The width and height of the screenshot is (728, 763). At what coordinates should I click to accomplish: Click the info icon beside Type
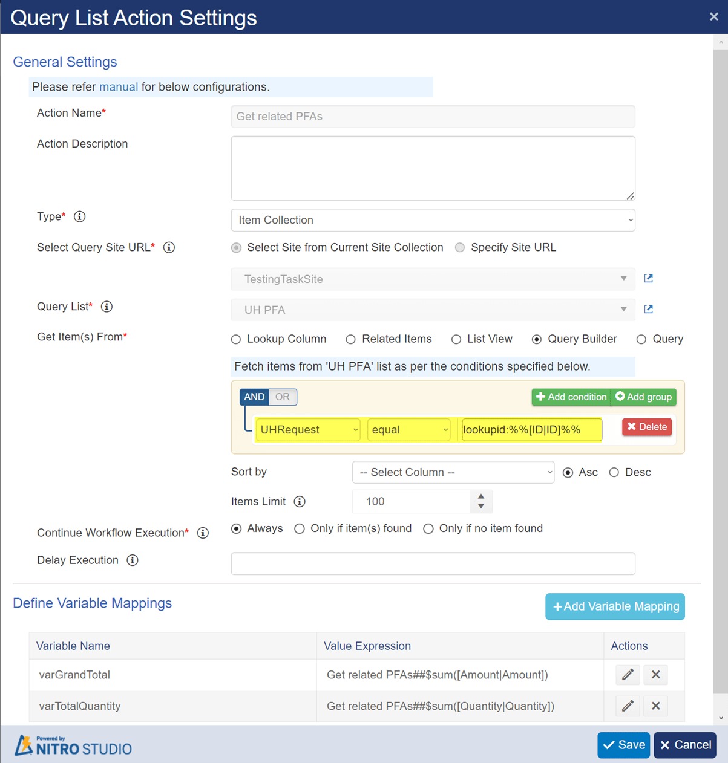pyautogui.click(x=79, y=216)
